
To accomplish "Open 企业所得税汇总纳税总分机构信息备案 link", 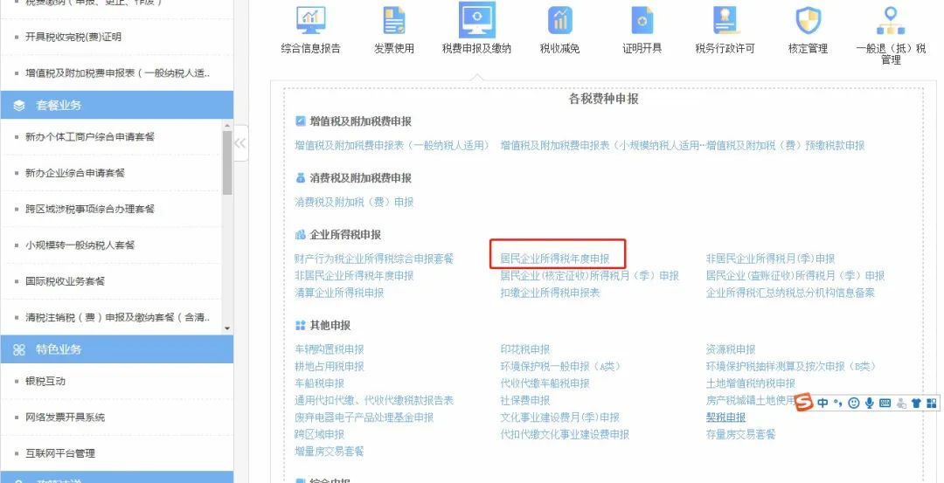I will [x=790, y=293].
